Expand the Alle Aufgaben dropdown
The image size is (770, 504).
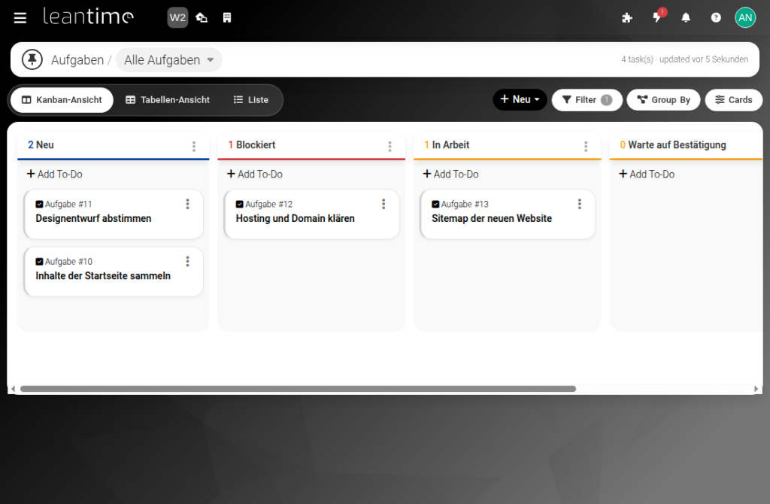[169, 60]
